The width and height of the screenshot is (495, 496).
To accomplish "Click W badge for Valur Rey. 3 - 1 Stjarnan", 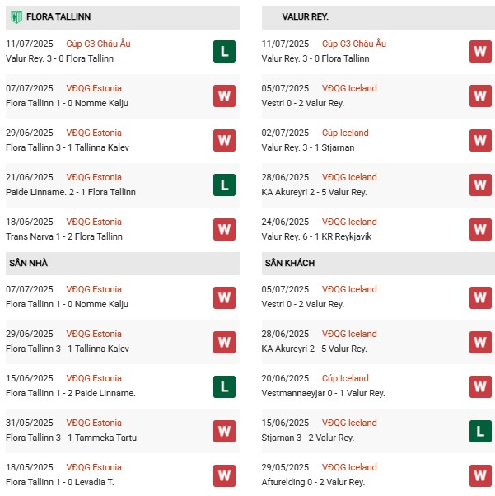I will pos(480,140).
